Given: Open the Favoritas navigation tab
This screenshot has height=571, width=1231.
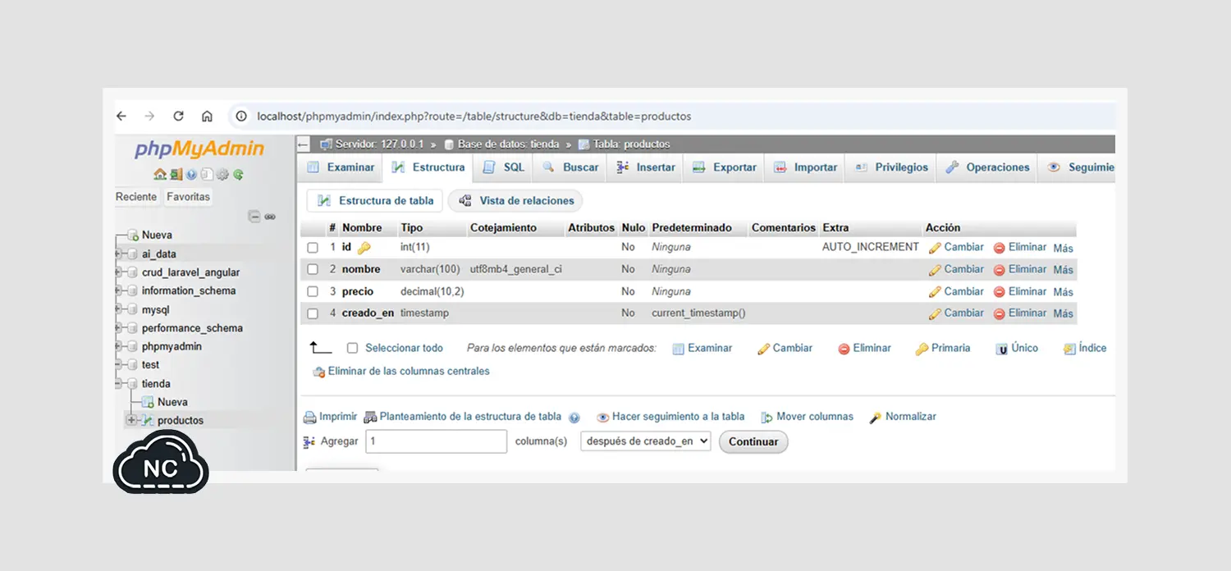Looking at the screenshot, I should pos(188,197).
